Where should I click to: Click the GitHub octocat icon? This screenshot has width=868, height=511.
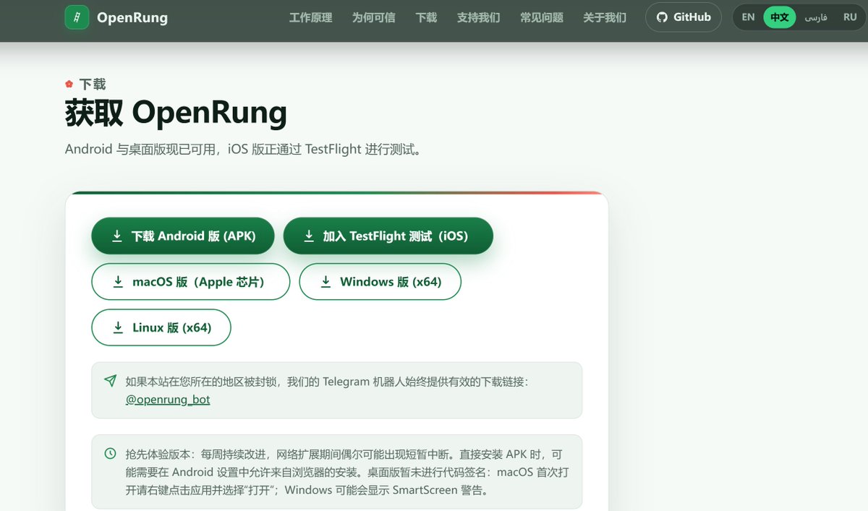[661, 17]
